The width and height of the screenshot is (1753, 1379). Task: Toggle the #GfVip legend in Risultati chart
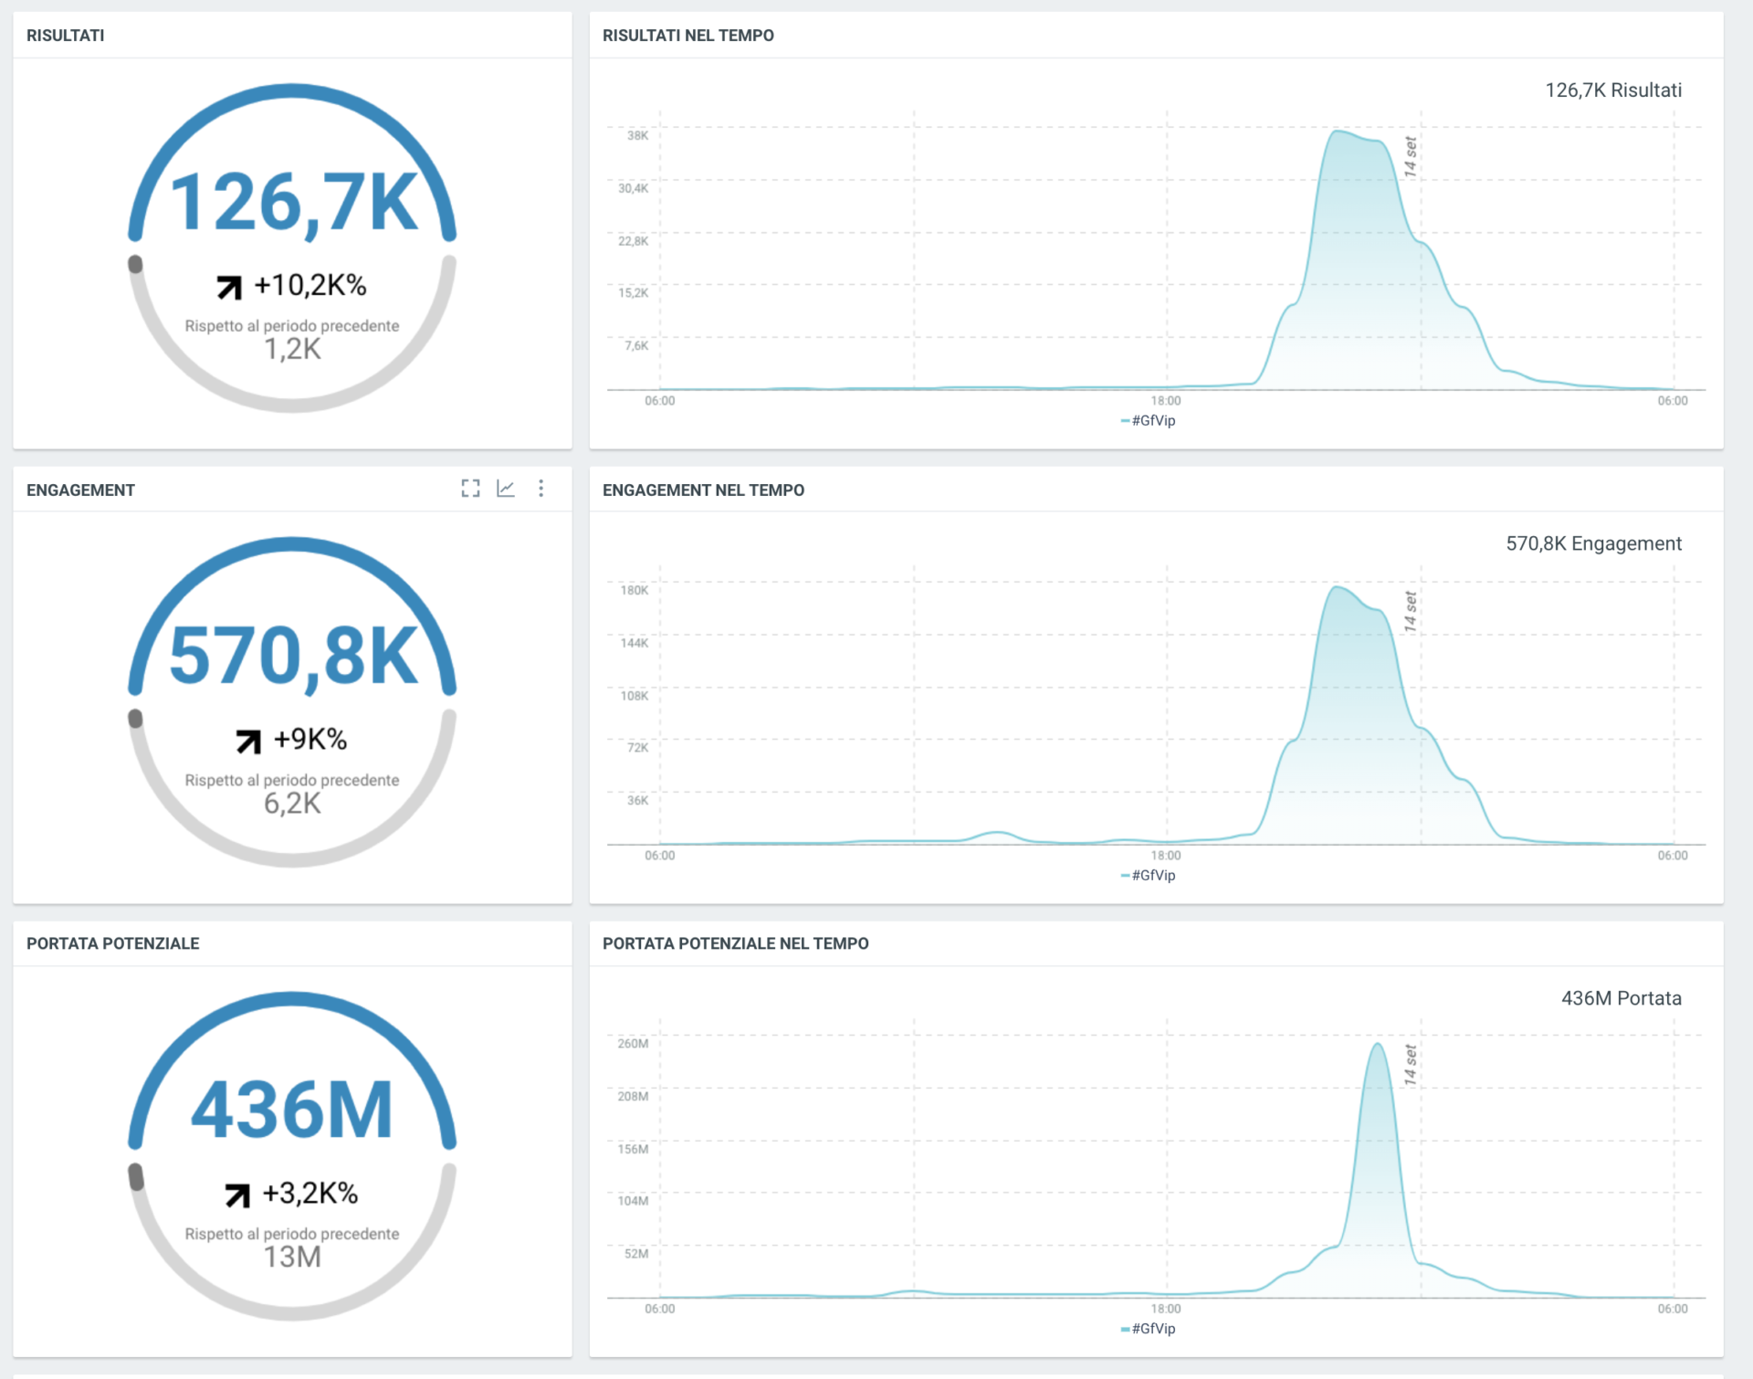(1148, 420)
